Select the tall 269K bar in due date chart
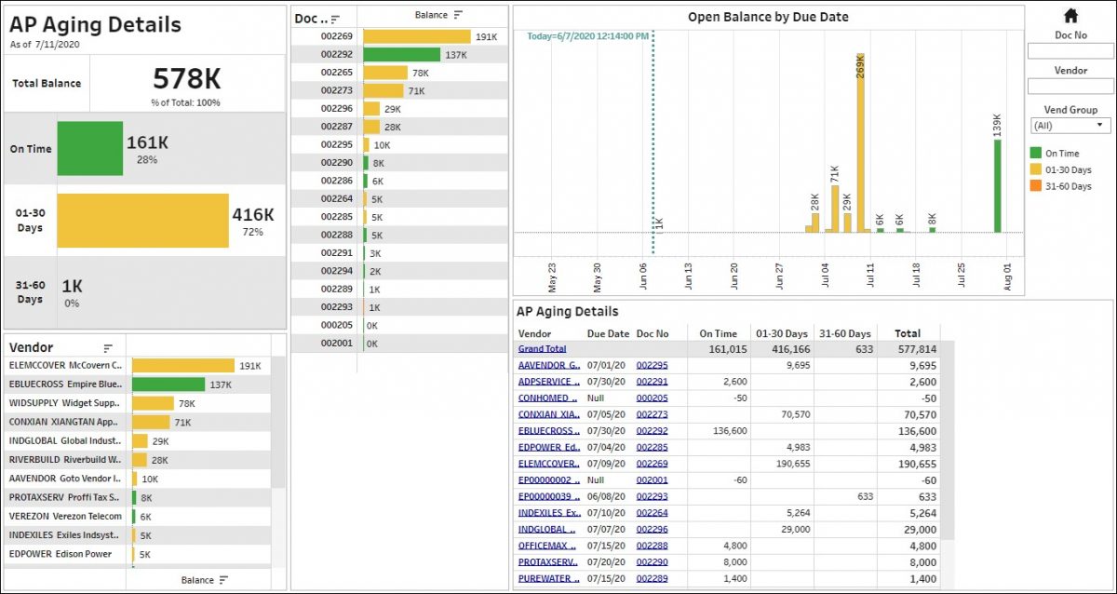This screenshot has width=1117, height=594. pos(861,144)
